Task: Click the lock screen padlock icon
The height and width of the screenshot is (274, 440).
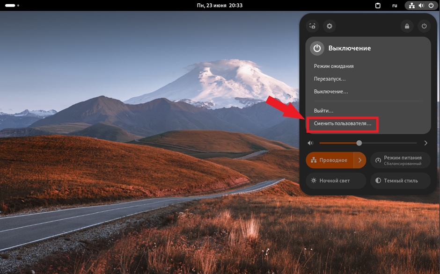Action: pyautogui.click(x=407, y=26)
